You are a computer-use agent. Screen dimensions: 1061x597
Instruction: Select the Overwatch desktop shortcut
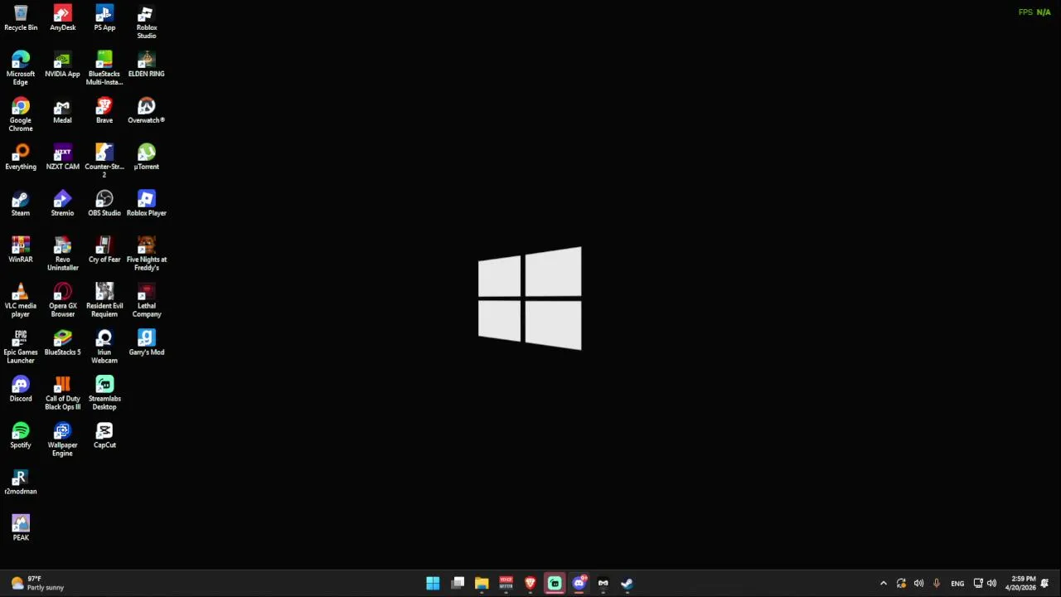coord(147,111)
